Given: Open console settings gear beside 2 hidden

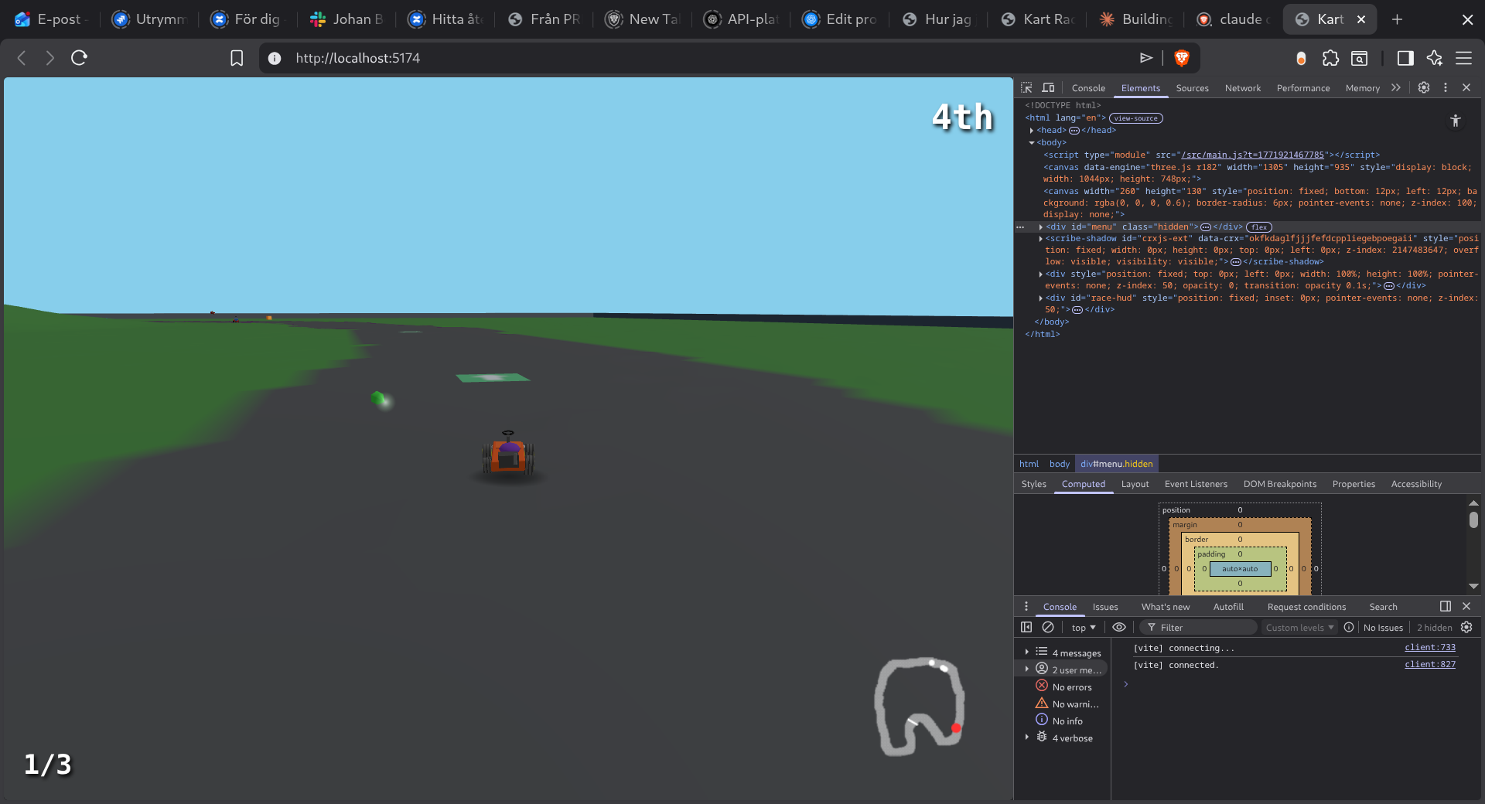Looking at the screenshot, I should coord(1466,627).
